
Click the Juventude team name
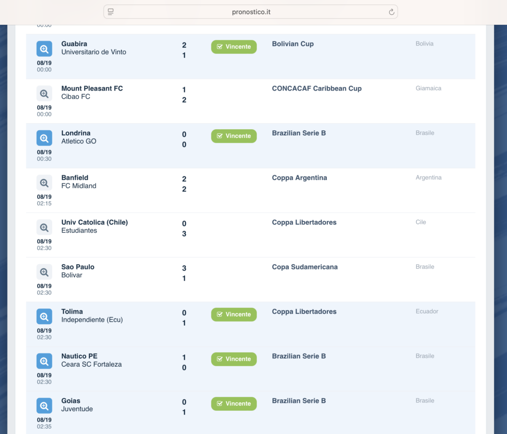pos(77,409)
